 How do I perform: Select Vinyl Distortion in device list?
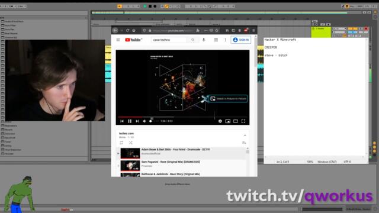pyautogui.click(x=13, y=150)
